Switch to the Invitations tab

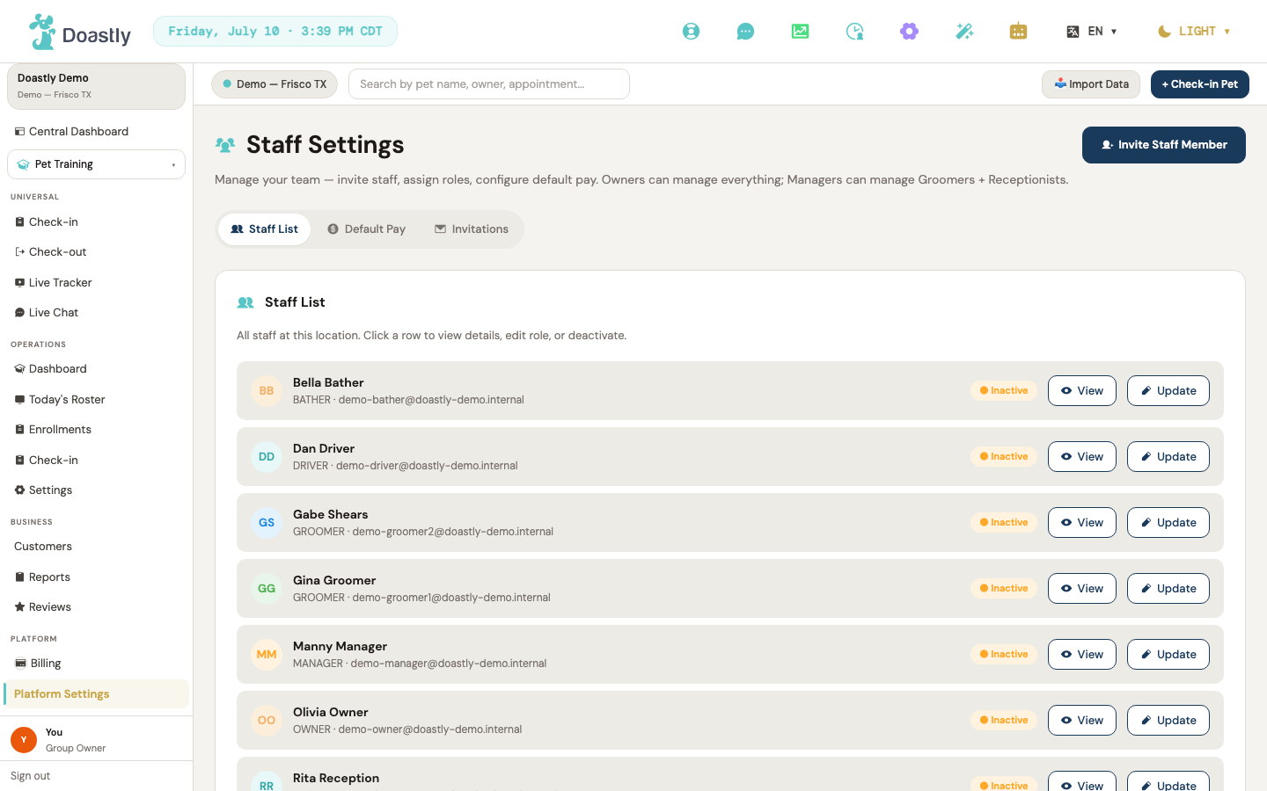coord(472,229)
